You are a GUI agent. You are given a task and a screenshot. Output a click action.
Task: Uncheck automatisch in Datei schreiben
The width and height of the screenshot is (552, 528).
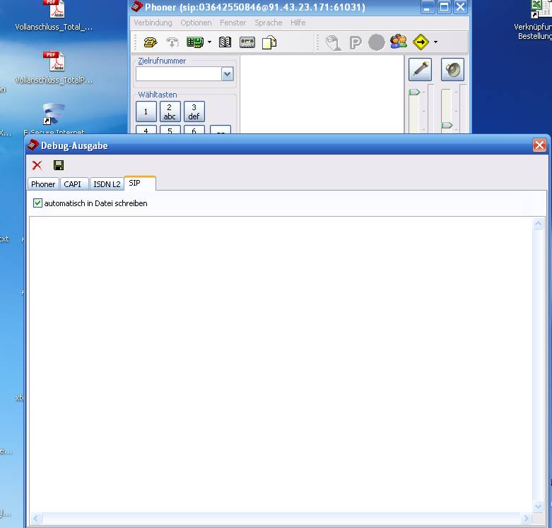[x=37, y=203]
